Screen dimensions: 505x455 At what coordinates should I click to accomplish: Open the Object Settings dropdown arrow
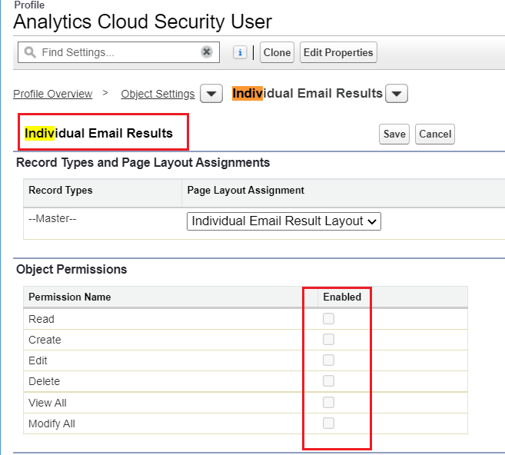click(x=211, y=94)
